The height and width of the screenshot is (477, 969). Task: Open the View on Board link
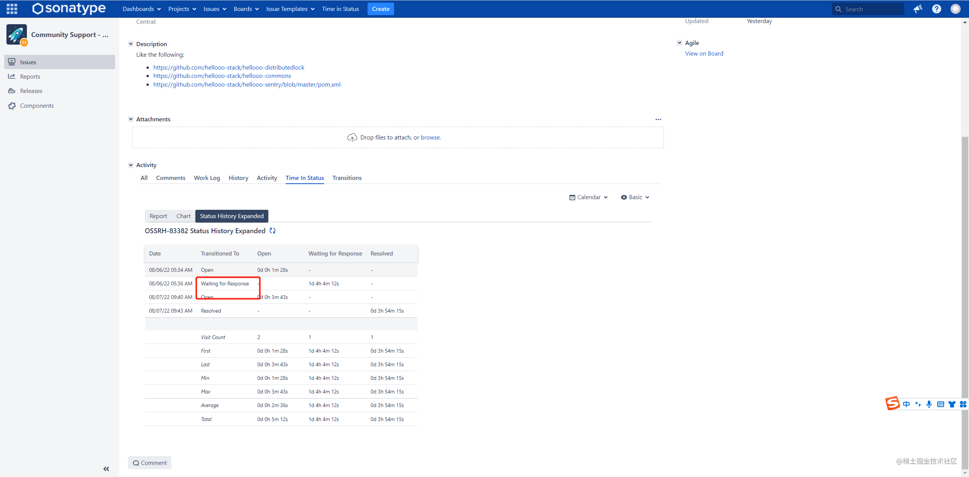pyautogui.click(x=704, y=53)
